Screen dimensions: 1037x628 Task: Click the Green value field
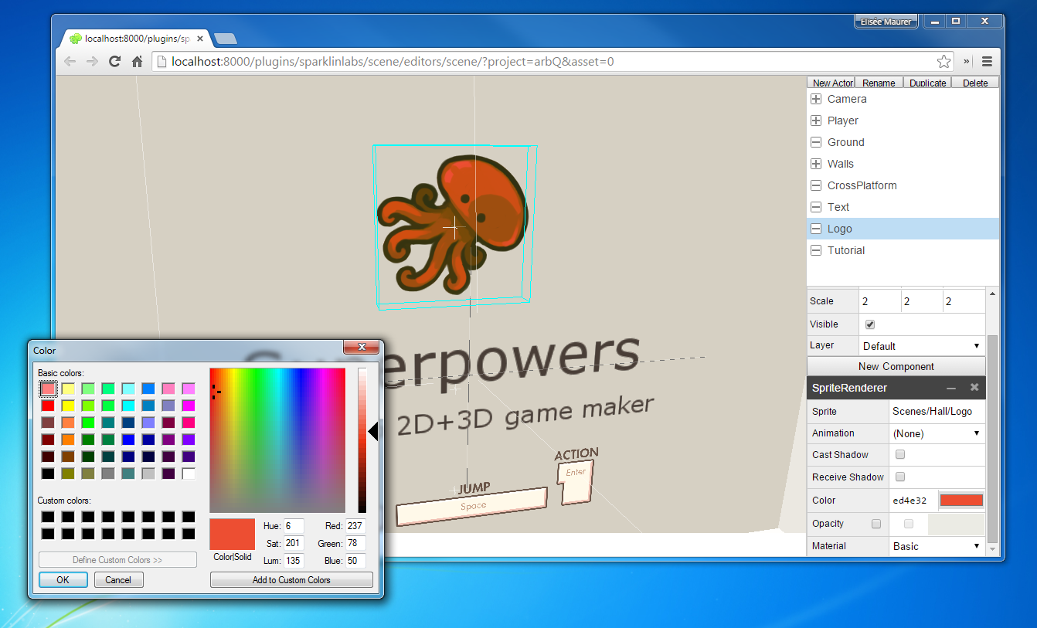355,543
